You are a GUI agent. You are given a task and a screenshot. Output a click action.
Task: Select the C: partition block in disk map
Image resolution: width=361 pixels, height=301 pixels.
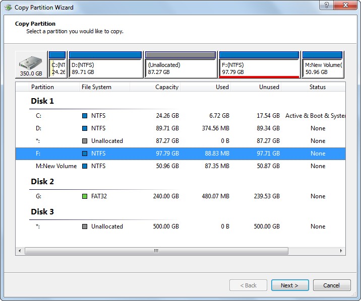click(57, 64)
